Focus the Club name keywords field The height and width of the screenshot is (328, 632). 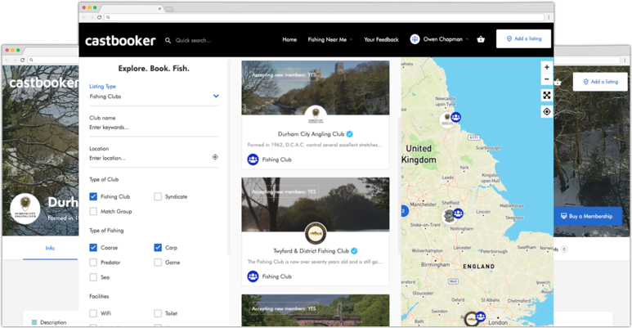pyautogui.click(x=154, y=128)
